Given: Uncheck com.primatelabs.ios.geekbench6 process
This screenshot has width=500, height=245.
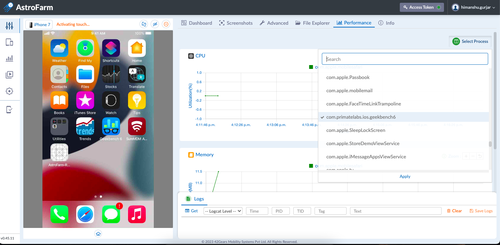Looking at the screenshot, I should [404, 117].
